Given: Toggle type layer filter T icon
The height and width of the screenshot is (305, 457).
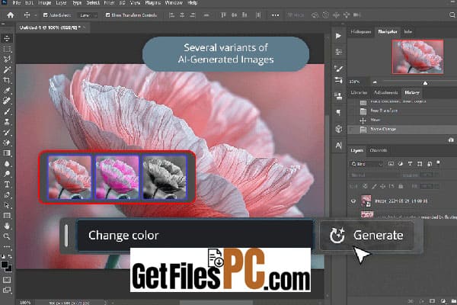Looking at the screenshot, I should point(410,164).
